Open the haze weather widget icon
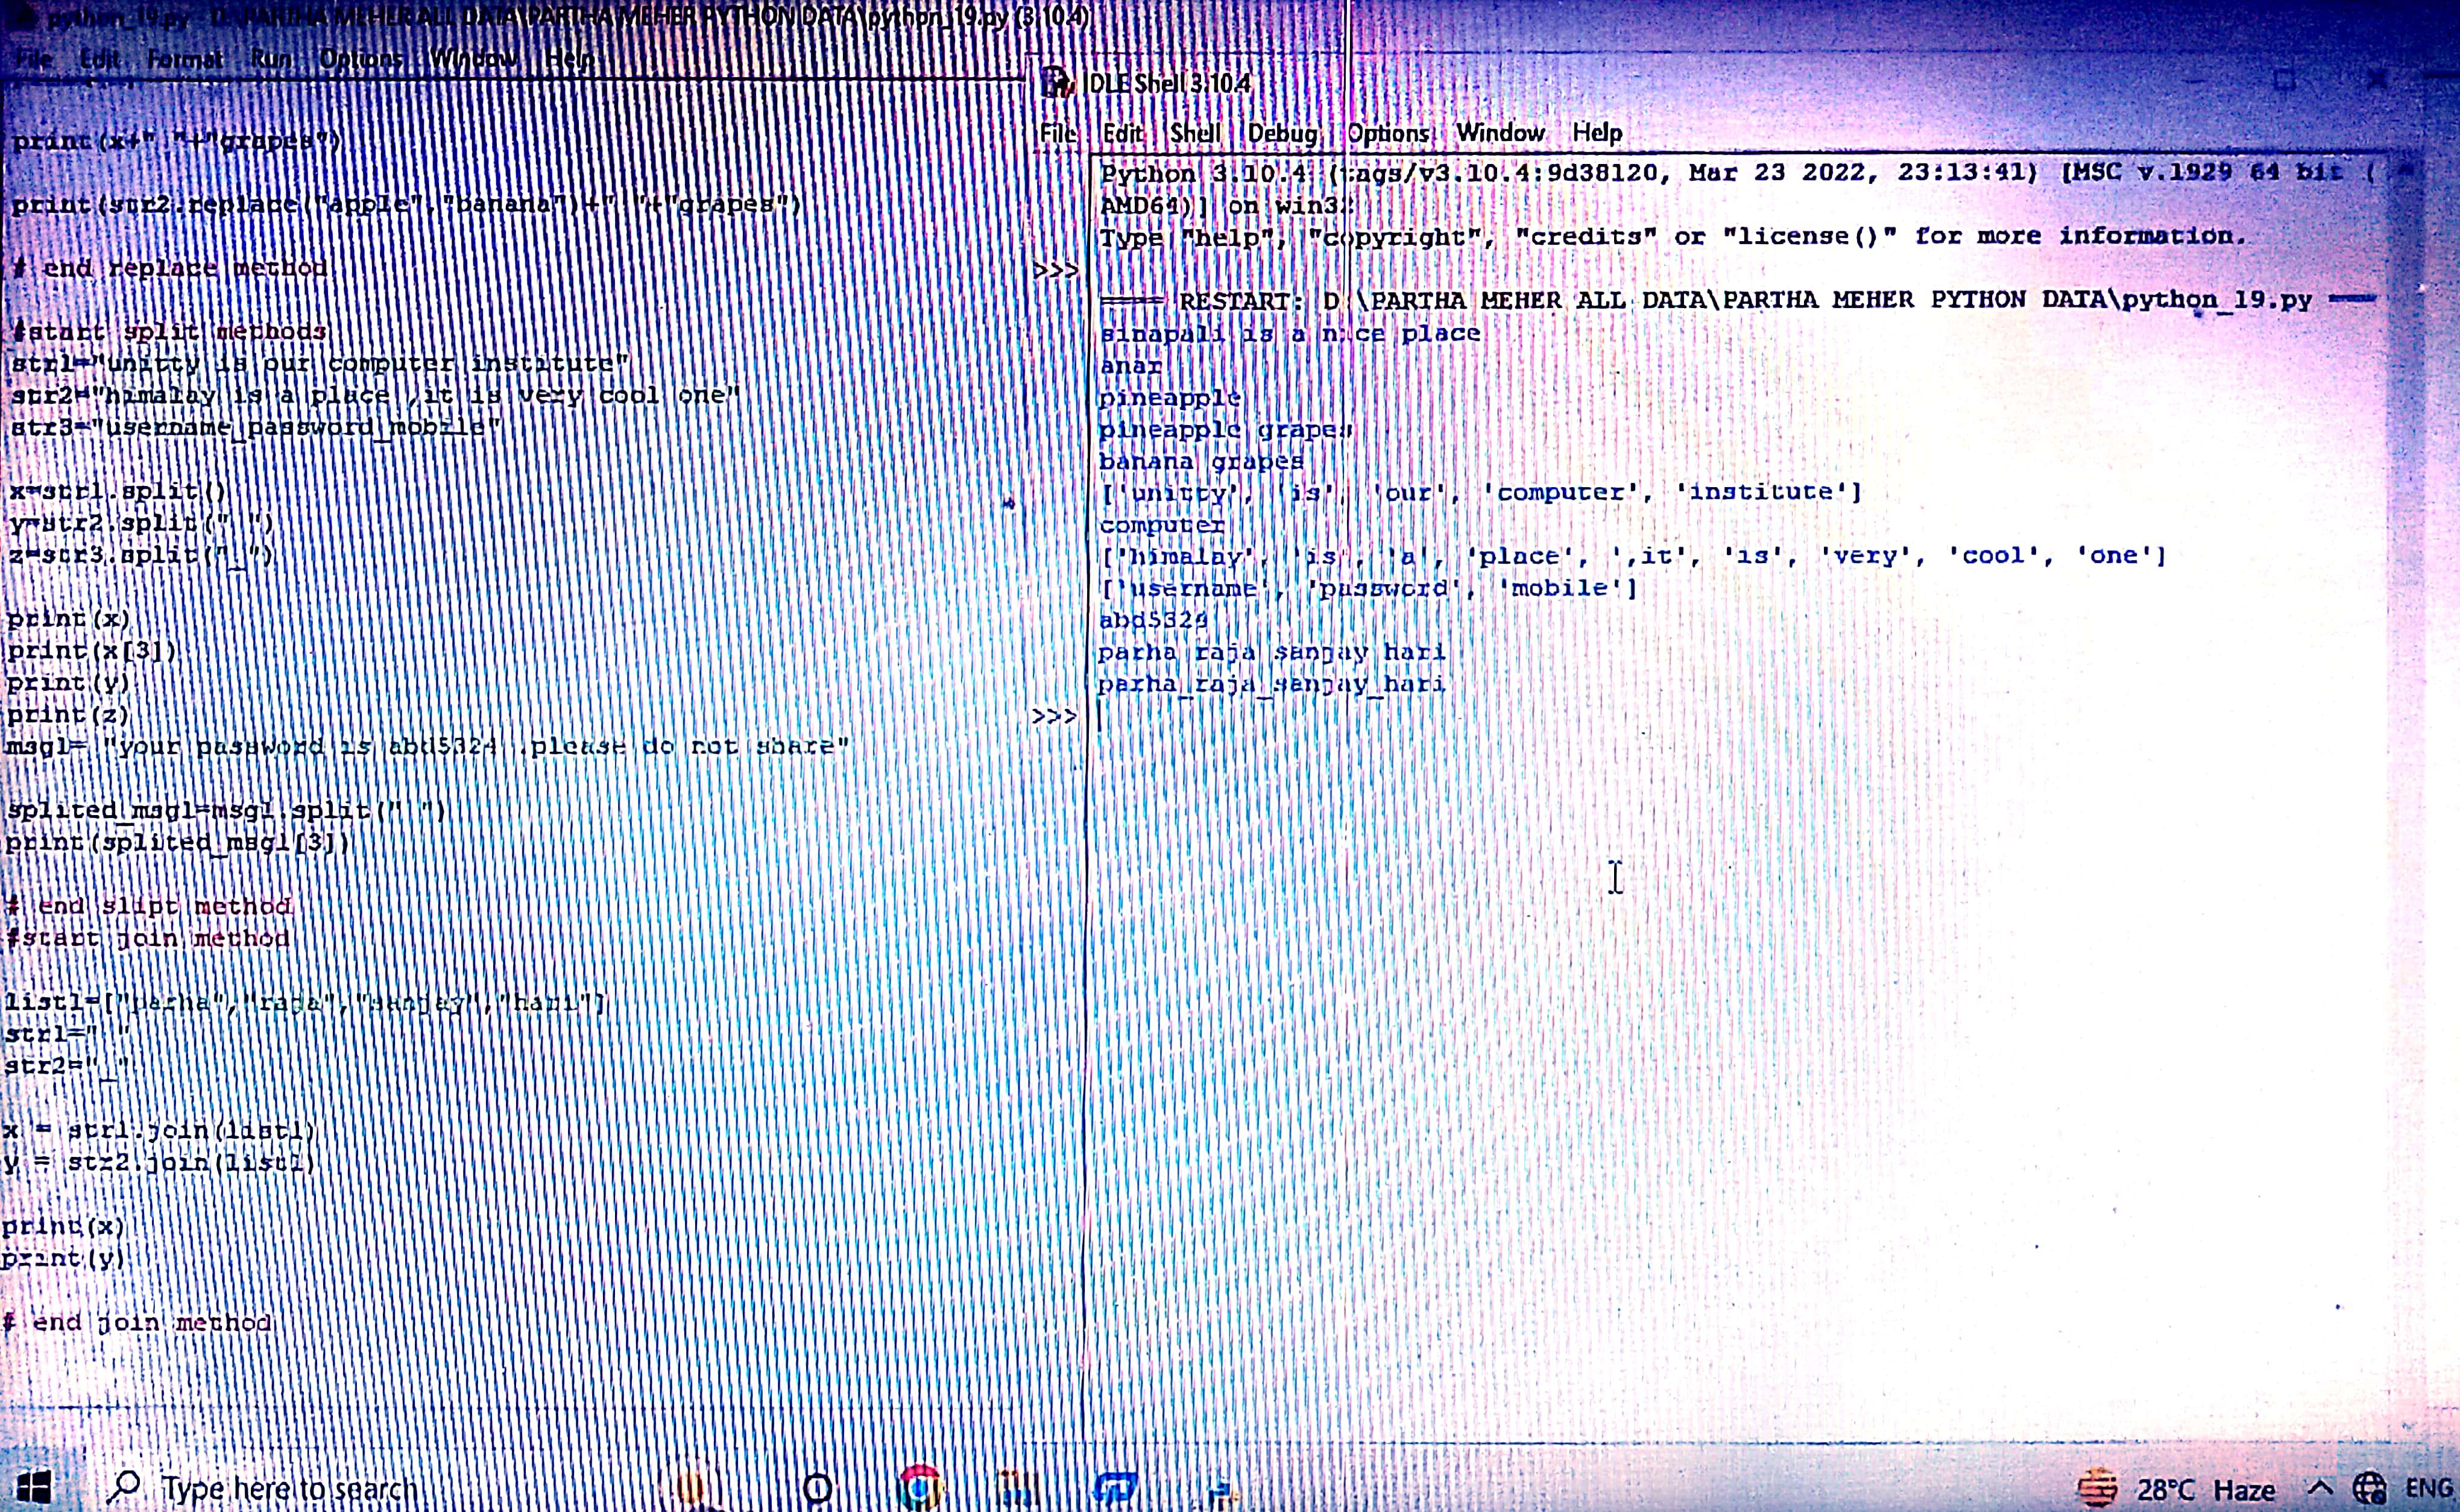Image resolution: width=2460 pixels, height=1512 pixels. (2097, 1489)
